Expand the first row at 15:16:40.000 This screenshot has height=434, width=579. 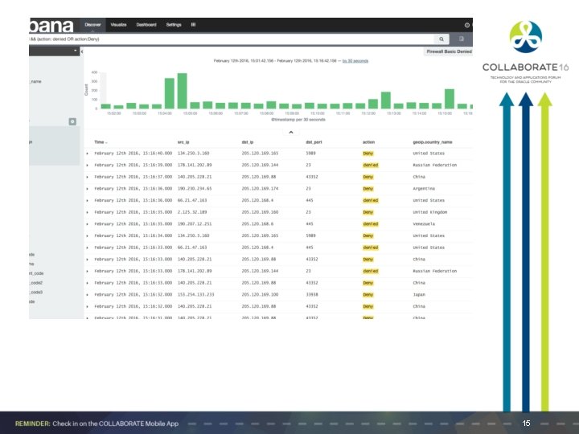click(x=88, y=154)
